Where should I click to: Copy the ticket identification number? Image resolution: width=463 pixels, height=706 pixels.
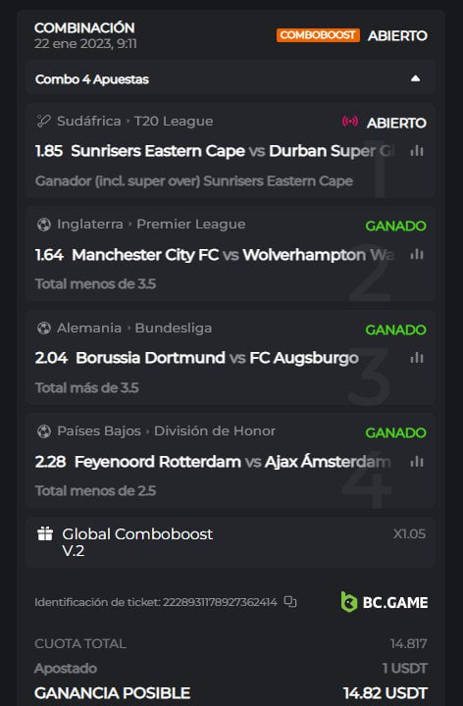coord(290,601)
